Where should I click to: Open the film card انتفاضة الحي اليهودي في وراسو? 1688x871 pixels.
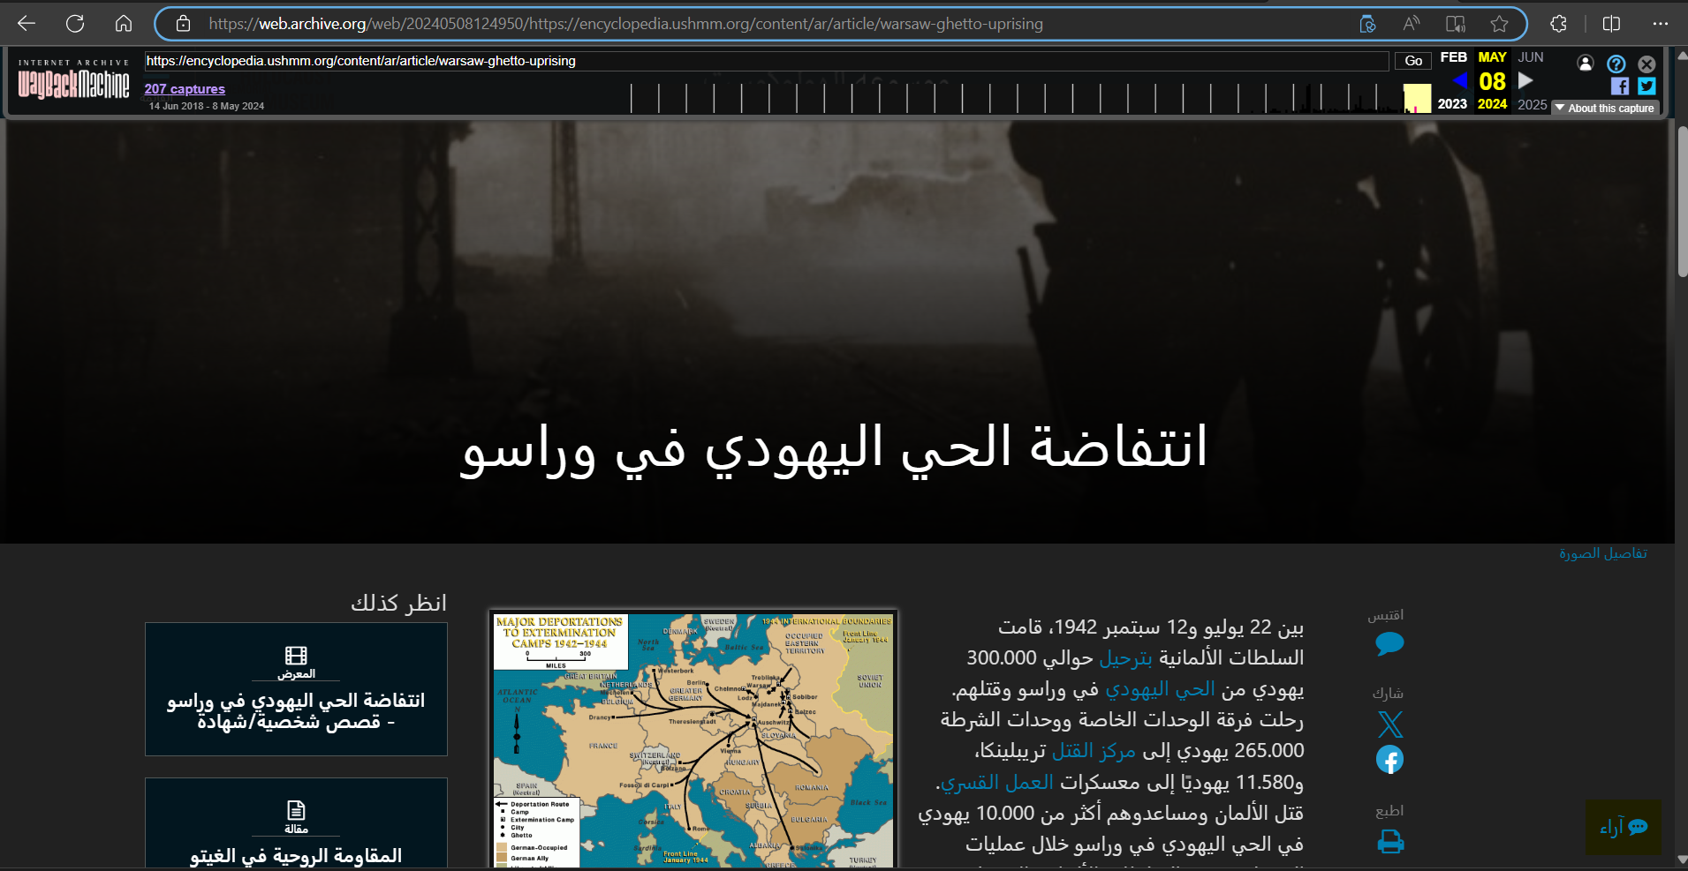point(296,689)
